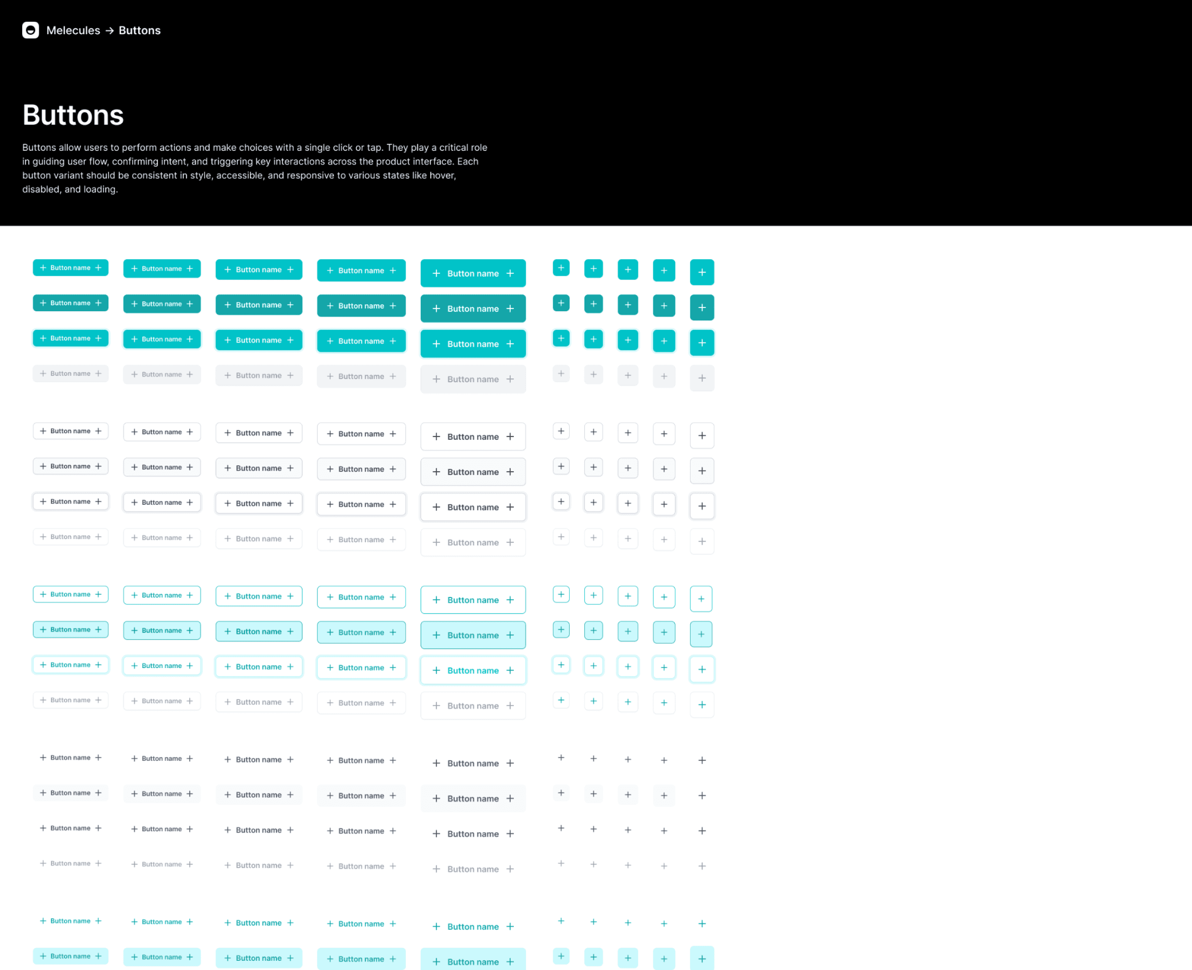
Task: Click the largest darker-teal filled plus icon button
Action: (x=702, y=308)
